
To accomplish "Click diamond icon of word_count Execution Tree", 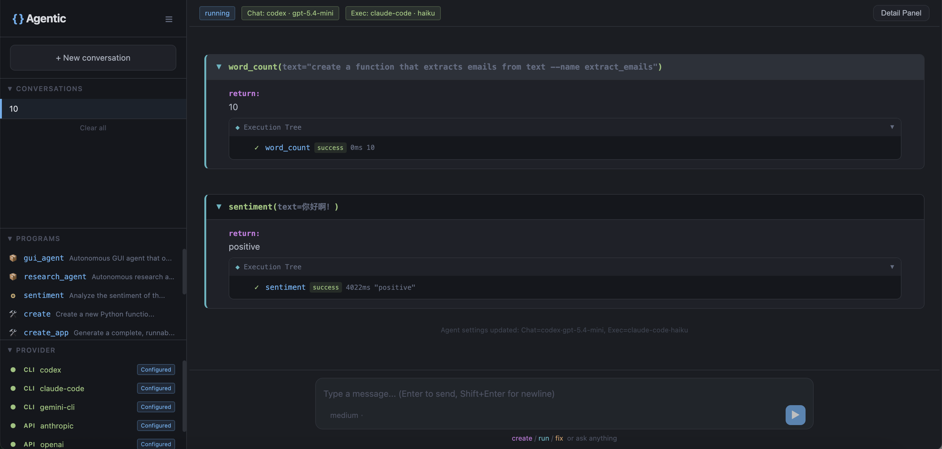I will tap(237, 127).
